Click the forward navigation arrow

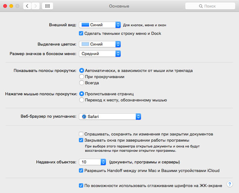[x=35, y=6]
